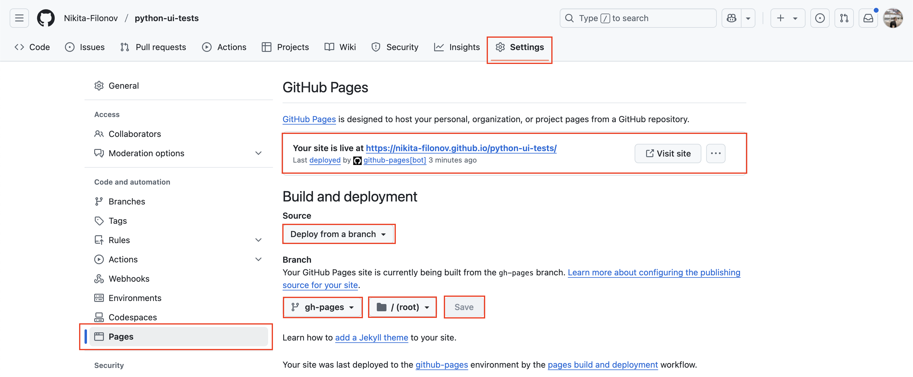
Task: Open the live site URL link
Action: click(461, 148)
